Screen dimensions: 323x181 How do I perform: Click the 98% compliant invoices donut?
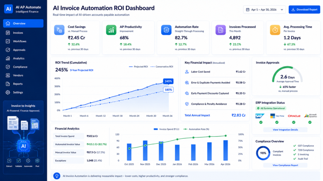click(263, 153)
